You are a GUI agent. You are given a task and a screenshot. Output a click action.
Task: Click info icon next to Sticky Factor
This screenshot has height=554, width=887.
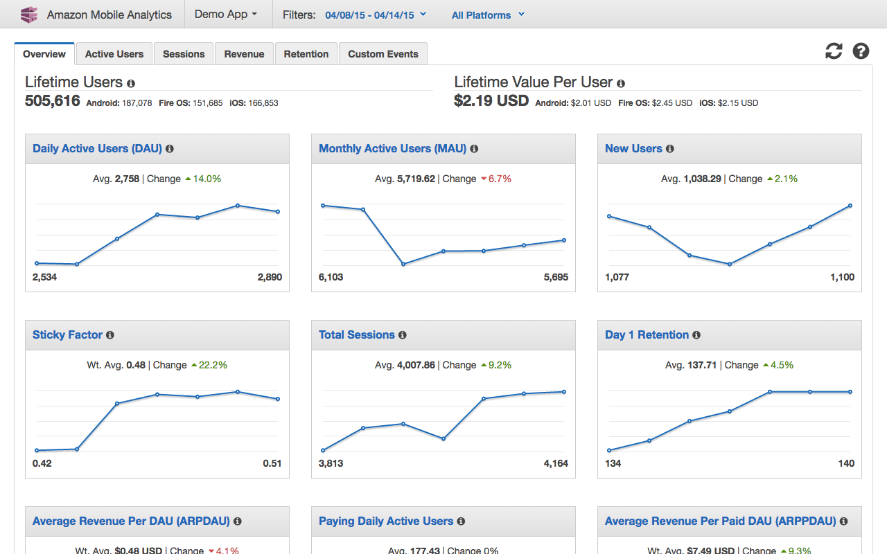[110, 335]
